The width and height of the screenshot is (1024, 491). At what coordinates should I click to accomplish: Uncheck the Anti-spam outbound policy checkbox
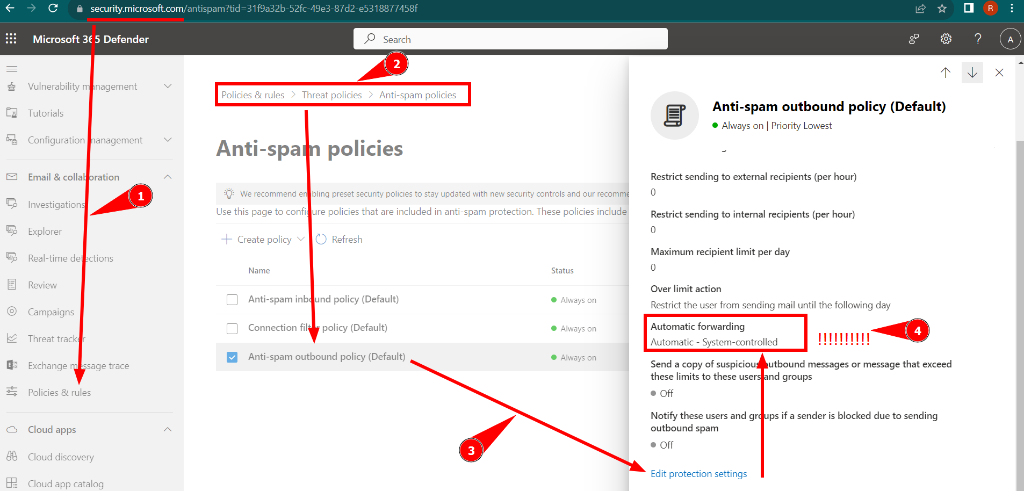[x=232, y=357]
